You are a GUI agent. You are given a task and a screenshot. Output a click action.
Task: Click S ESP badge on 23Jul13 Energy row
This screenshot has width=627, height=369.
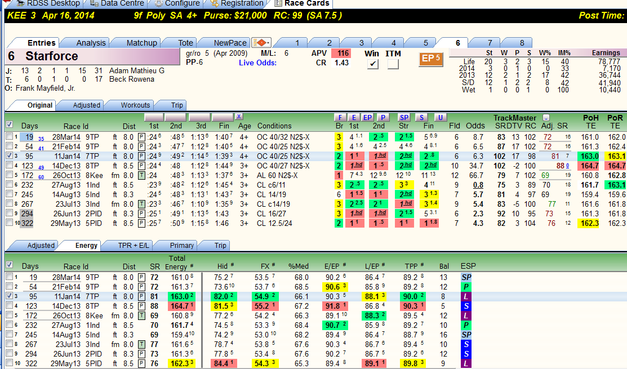click(x=466, y=344)
